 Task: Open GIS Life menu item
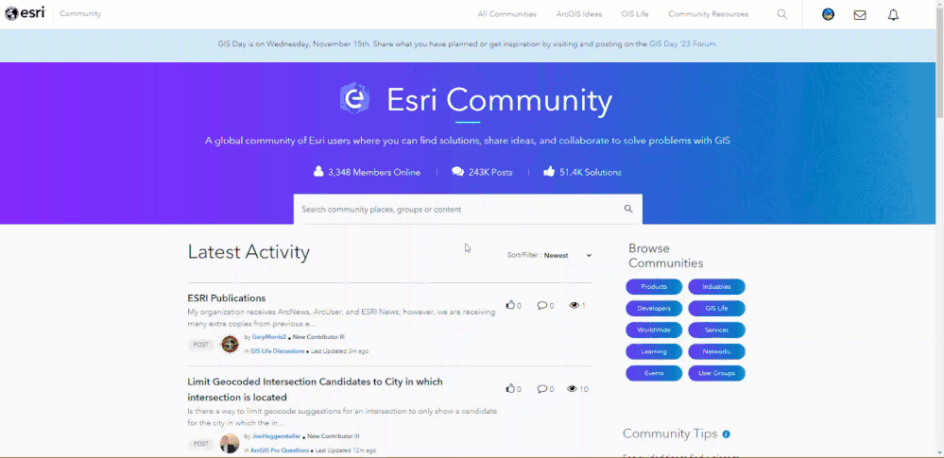coord(635,14)
